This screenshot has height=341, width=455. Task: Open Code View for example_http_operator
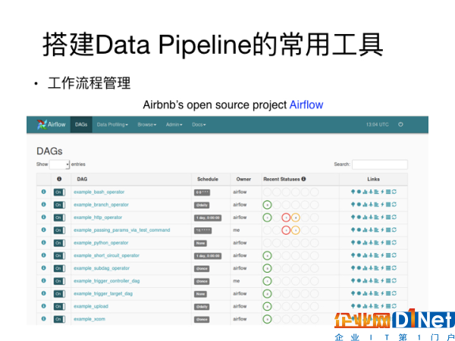382,217
